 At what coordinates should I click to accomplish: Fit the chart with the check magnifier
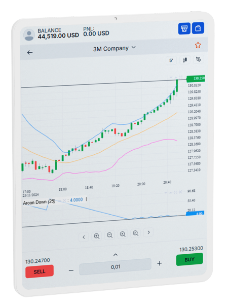click(135, 233)
